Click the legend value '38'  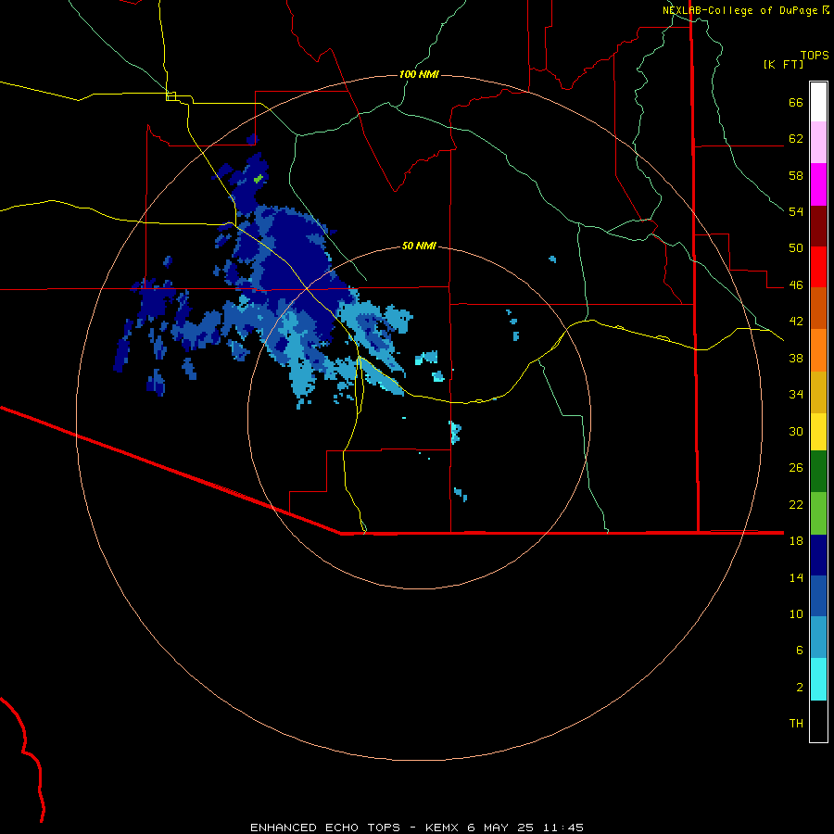pos(796,358)
